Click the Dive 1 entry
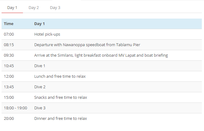 pos(40,66)
